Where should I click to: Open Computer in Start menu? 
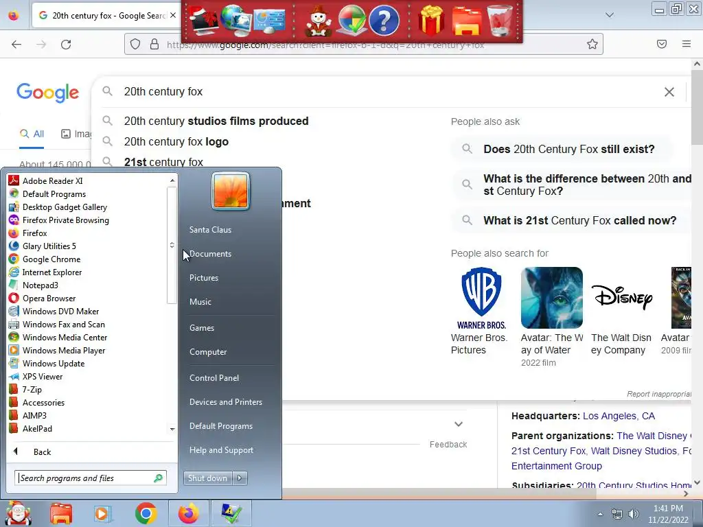click(208, 352)
